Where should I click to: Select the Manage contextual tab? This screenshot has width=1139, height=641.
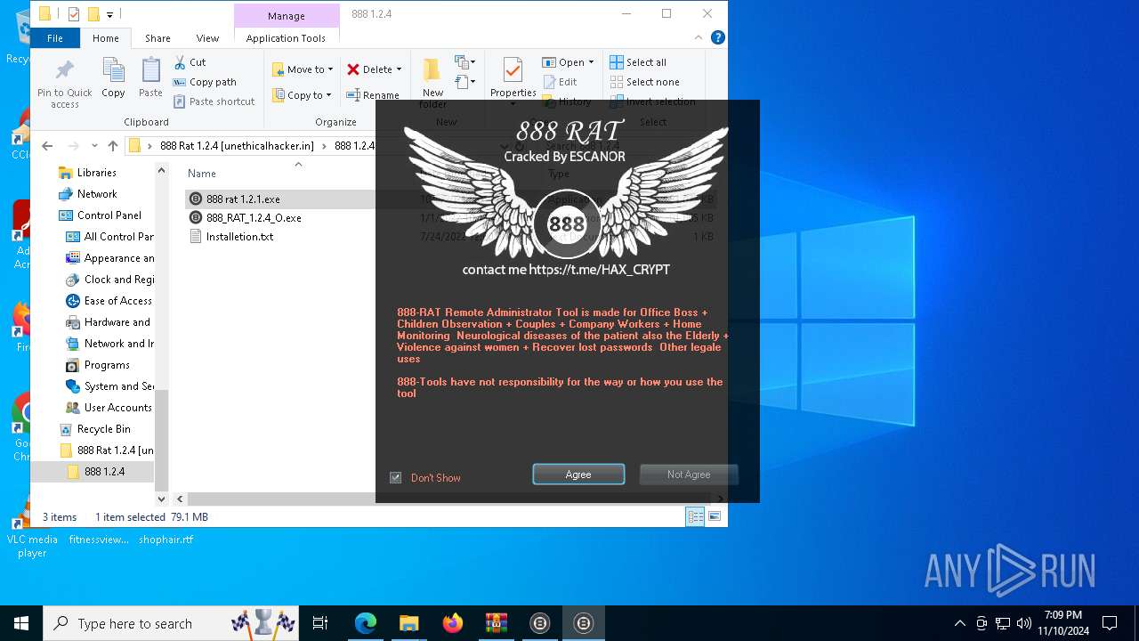pyautogui.click(x=286, y=16)
